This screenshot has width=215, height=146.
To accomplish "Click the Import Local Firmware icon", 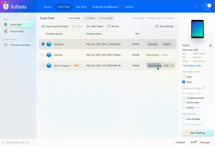I will click(43, 26).
